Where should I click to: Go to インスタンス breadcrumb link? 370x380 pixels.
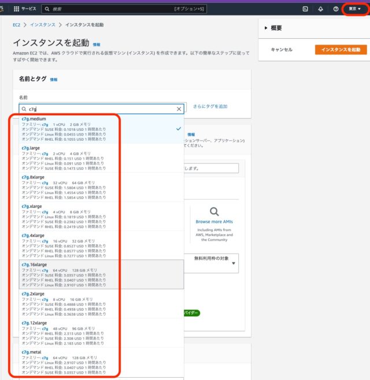pos(43,25)
